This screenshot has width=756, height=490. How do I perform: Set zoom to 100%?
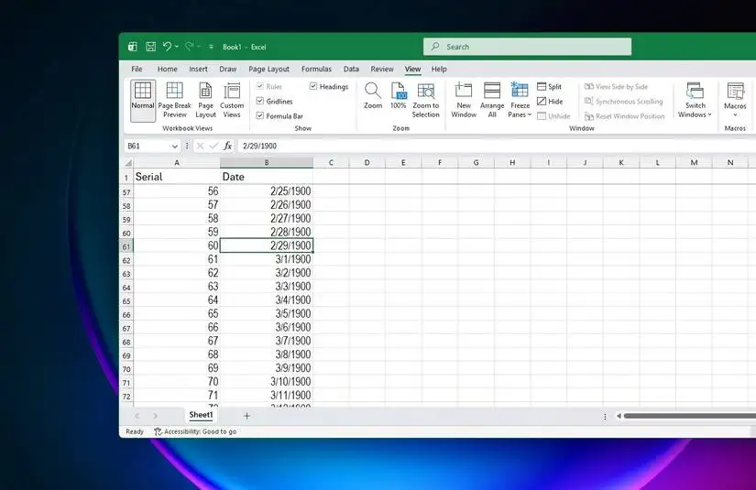pos(399,96)
